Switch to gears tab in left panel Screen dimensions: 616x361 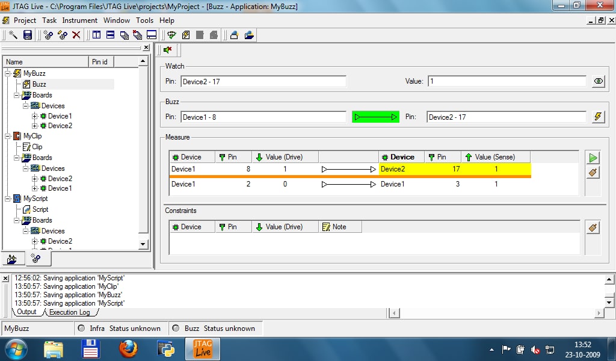pyautogui.click(x=35, y=259)
